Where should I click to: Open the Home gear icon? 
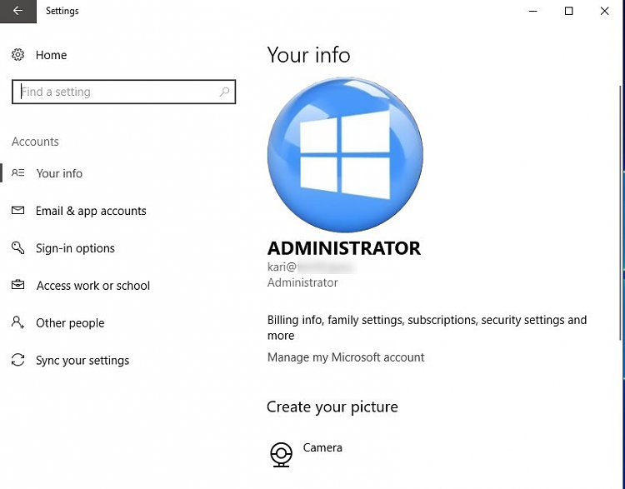pos(18,55)
